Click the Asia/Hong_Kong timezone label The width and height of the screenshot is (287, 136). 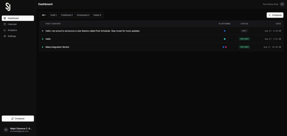pos(270,4)
